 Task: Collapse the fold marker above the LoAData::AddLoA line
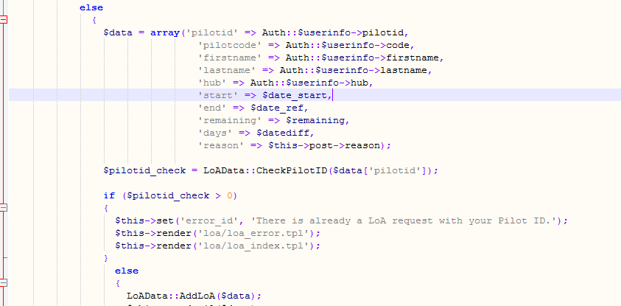(x=3, y=282)
